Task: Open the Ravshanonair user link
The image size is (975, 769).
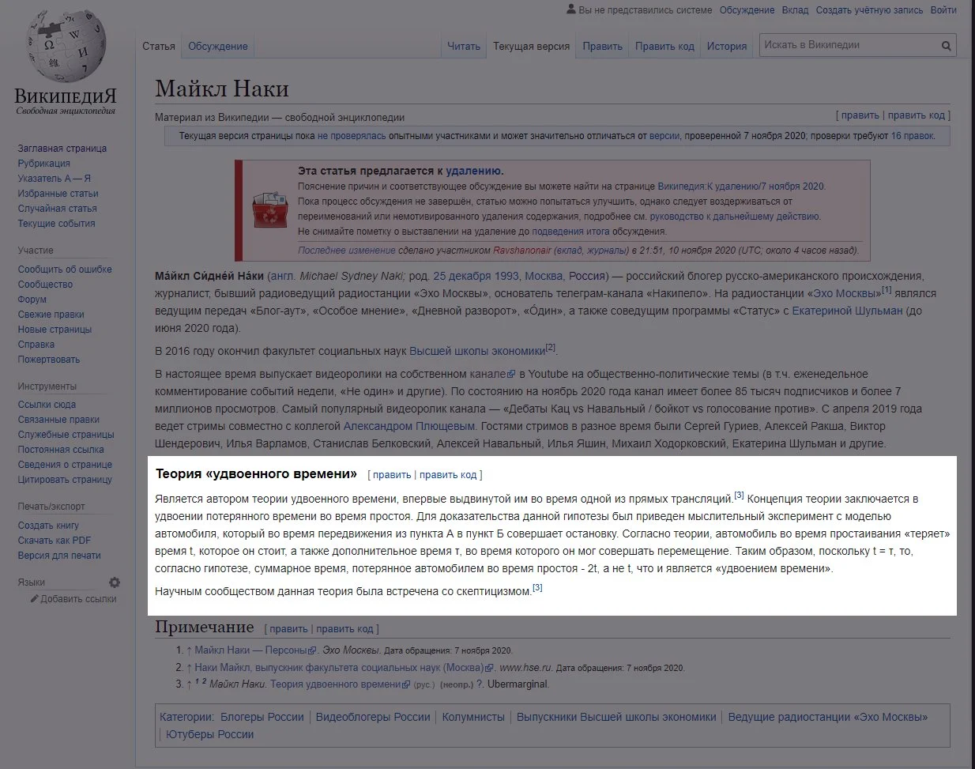Action: (x=521, y=251)
